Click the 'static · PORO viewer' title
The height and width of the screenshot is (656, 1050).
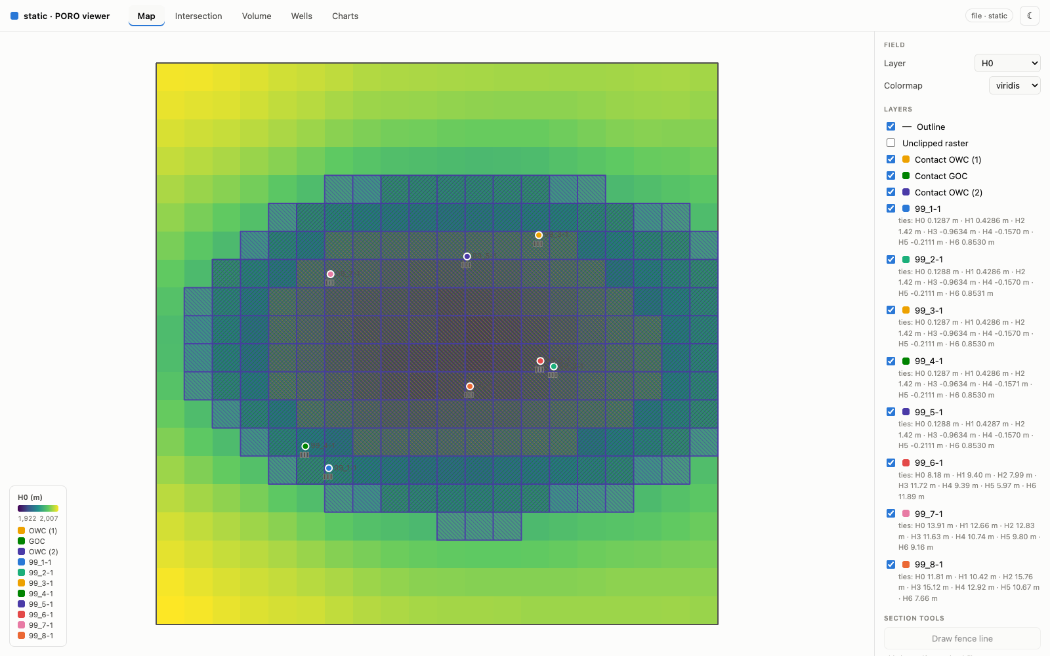[x=66, y=16]
